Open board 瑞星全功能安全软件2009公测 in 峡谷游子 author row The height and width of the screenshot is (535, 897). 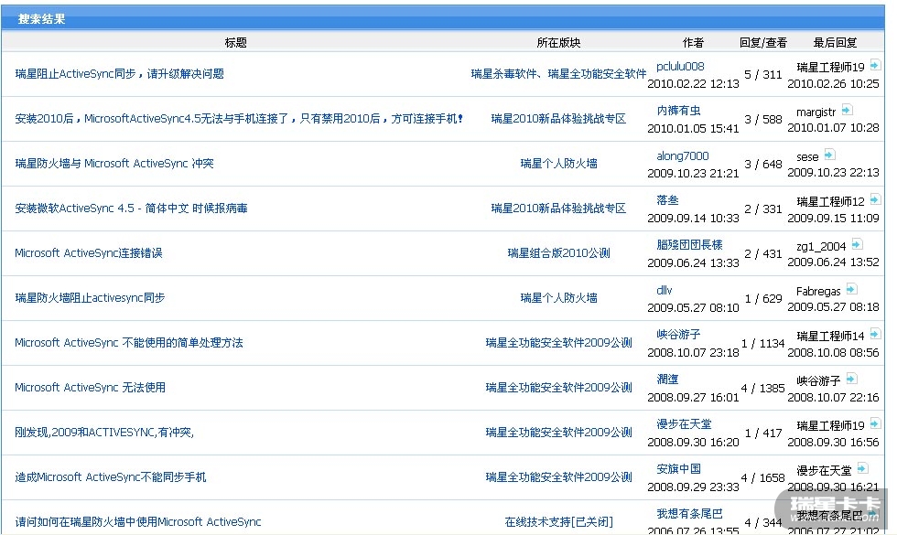pyautogui.click(x=558, y=342)
